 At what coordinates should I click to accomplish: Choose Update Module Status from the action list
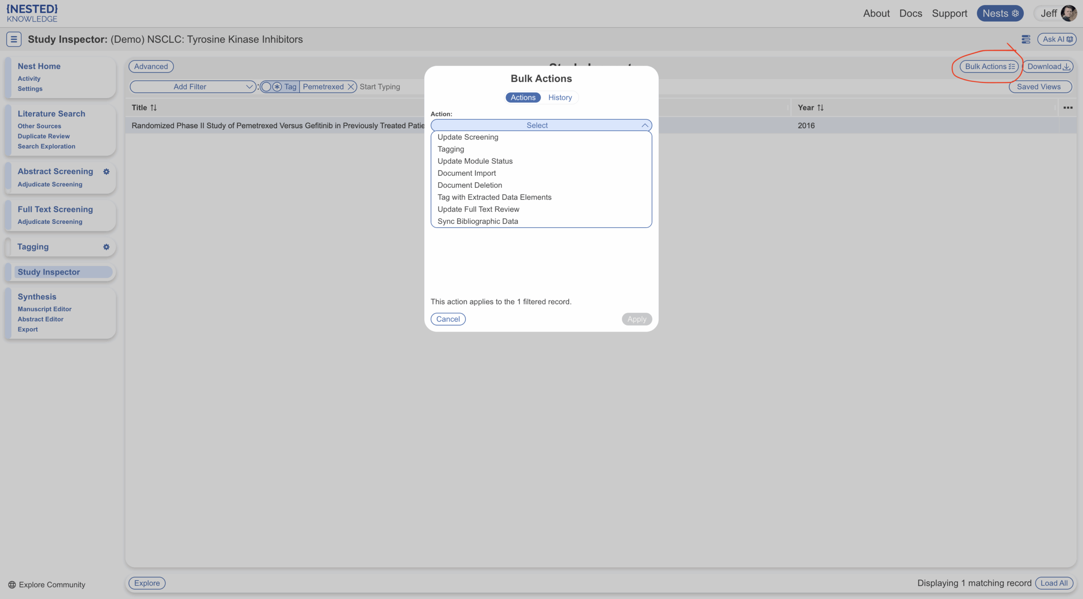tap(475, 161)
